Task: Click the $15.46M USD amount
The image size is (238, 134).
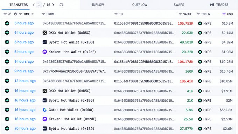Action: [226, 71]
